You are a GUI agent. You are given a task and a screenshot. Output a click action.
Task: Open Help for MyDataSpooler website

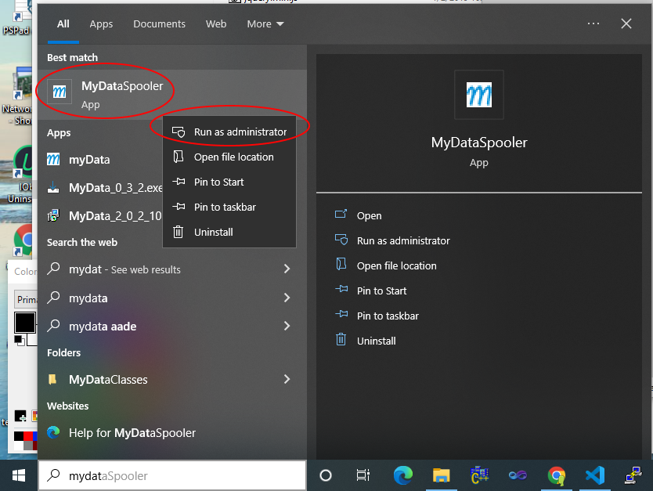tap(172, 433)
